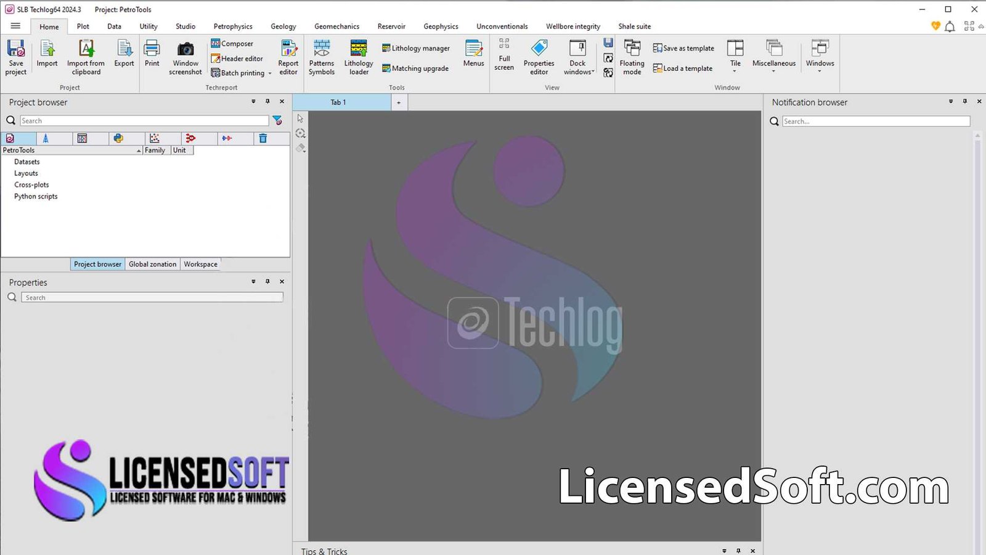Click the Properties panel search field

pyautogui.click(x=152, y=297)
